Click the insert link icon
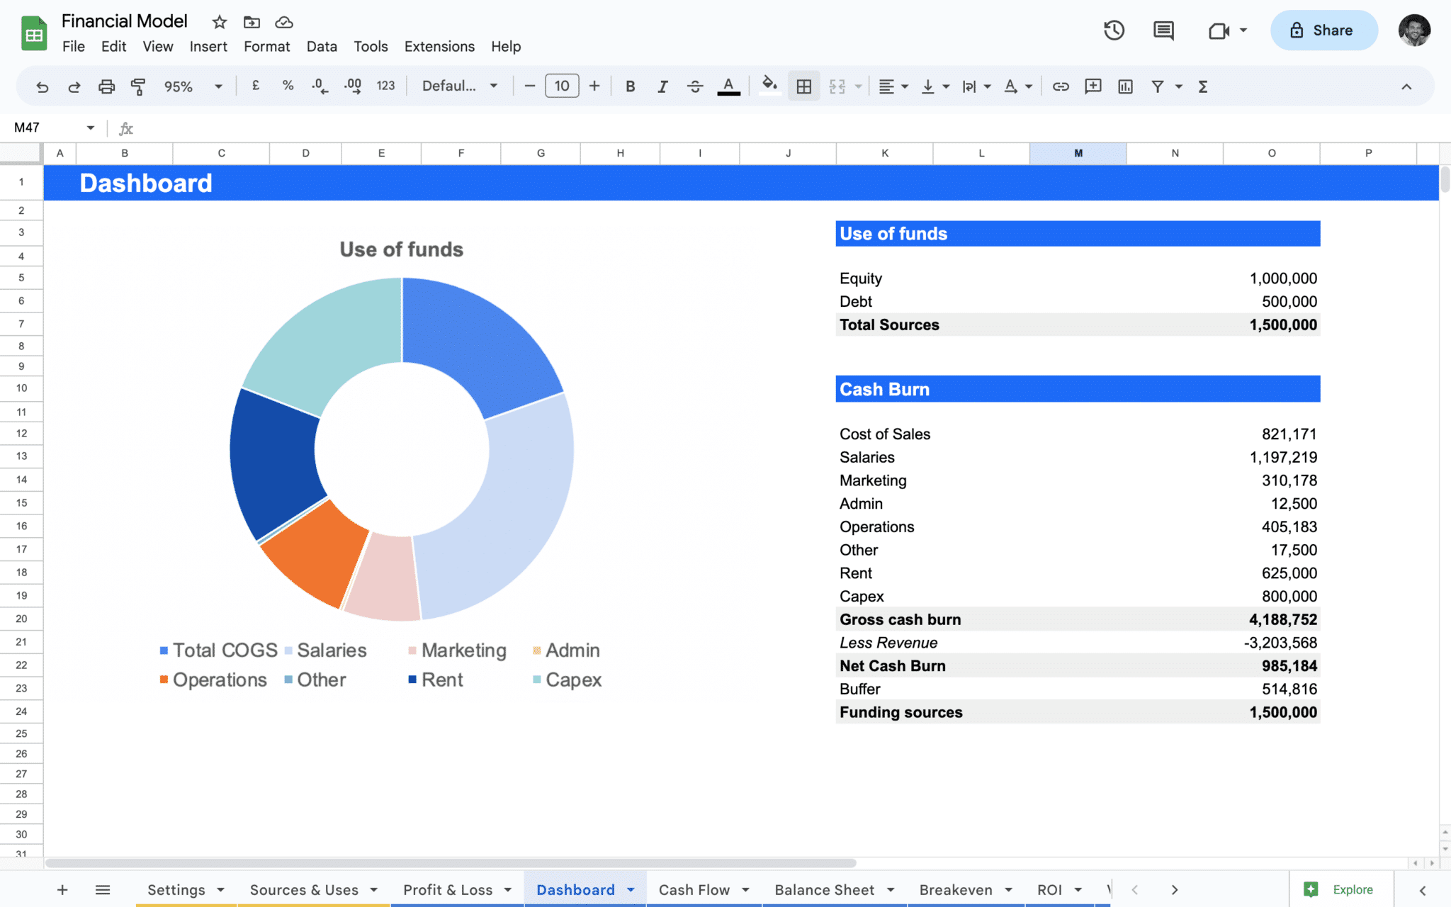 point(1060,86)
